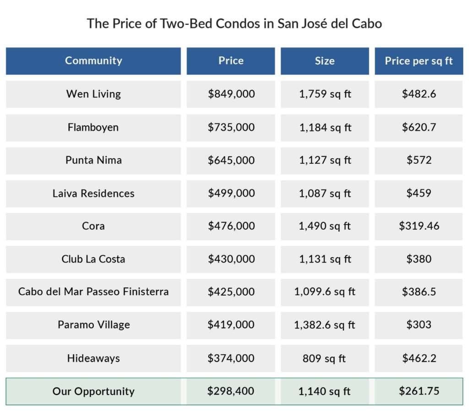
Task: Select the 1,099.6 sq ft size cell
Action: click(x=325, y=292)
